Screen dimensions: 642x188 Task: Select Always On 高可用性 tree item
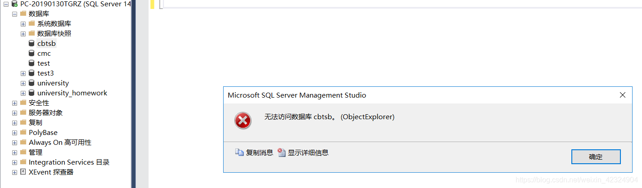point(60,143)
